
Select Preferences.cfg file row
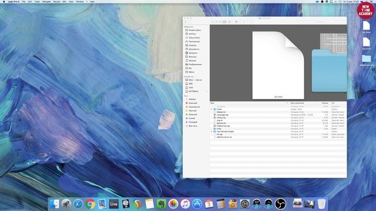coord(278,126)
